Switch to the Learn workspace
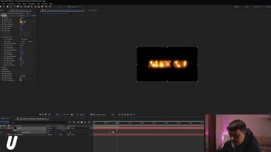This screenshot has width=271, height=152. [246, 7]
